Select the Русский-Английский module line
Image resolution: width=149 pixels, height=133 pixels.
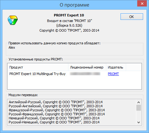pyautogui.click(x=56, y=106)
